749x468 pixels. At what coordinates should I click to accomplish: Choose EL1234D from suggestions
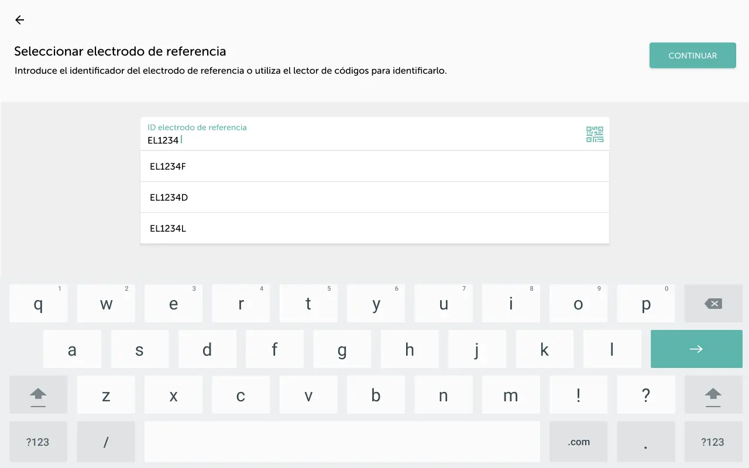point(374,198)
